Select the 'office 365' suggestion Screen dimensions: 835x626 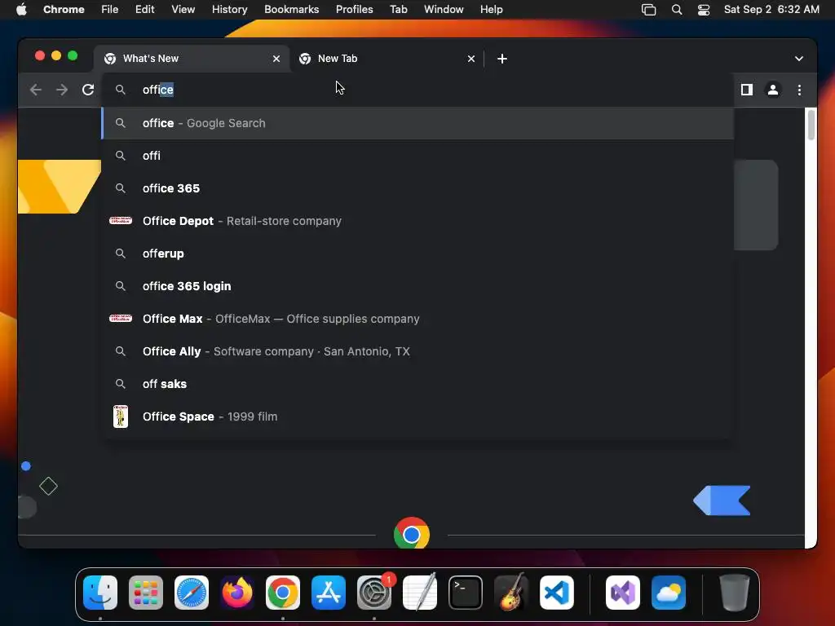pyautogui.click(x=418, y=188)
